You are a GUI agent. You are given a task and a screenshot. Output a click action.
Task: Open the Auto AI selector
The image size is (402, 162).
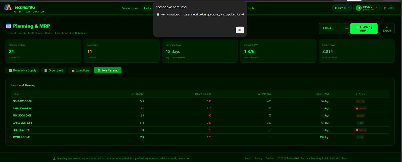click(x=342, y=8)
